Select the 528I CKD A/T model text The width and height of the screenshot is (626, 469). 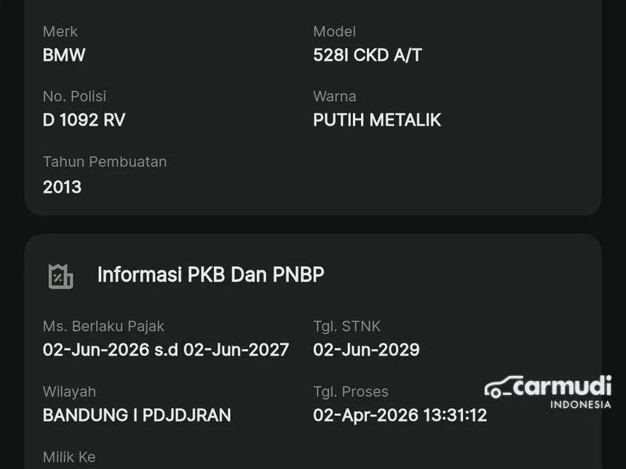point(367,55)
